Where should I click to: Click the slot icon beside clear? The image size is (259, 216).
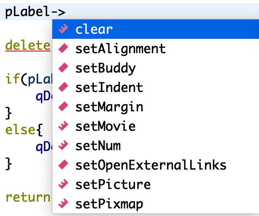pos(63,29)
